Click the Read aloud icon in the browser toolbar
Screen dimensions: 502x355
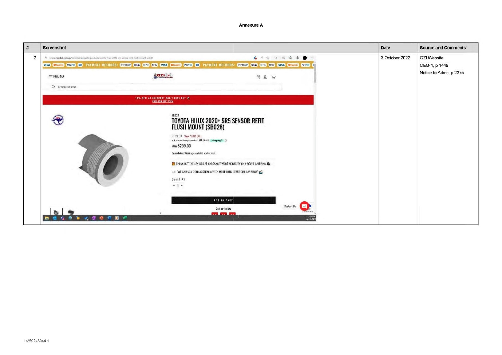tap(262, 58)
